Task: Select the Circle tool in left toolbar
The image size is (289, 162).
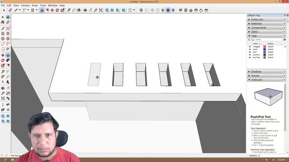Action: pos(3,39)
